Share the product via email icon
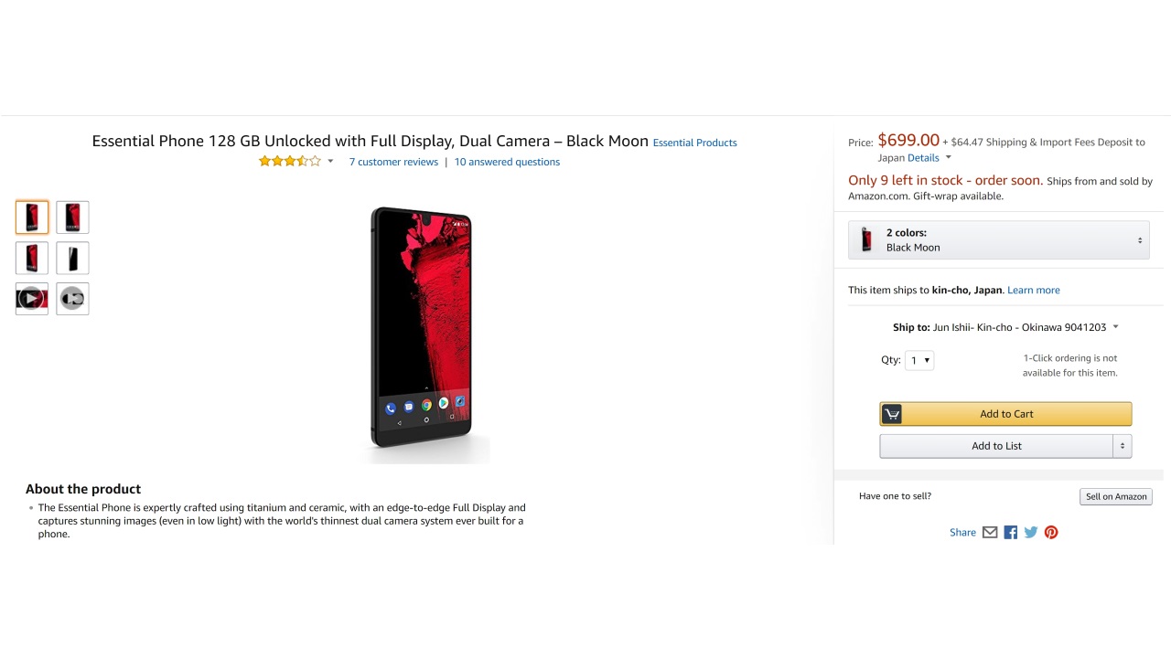The height and width of the screenshot is (658, 1171). coord(990,533)
